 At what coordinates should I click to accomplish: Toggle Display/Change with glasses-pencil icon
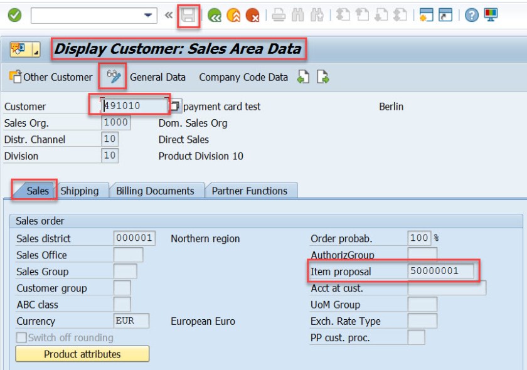click(114, 77)
